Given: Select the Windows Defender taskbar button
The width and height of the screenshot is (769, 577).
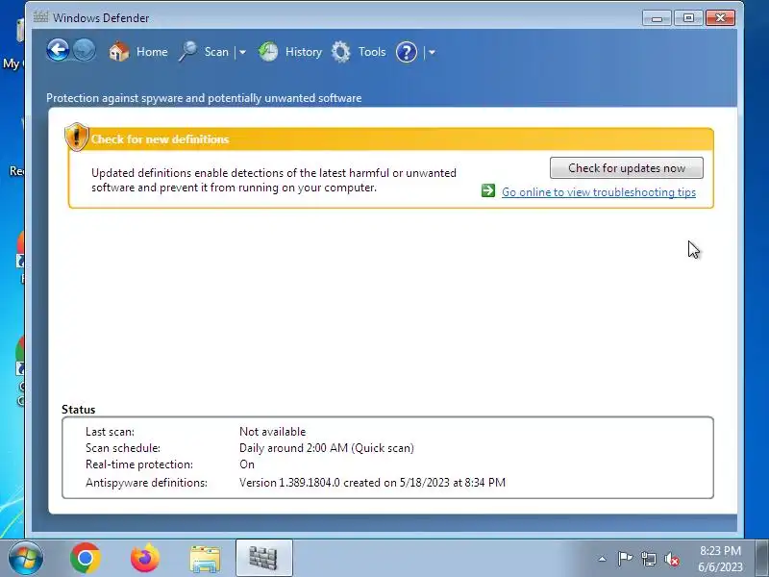Looking at the screenshot, I should click(263, 558).
